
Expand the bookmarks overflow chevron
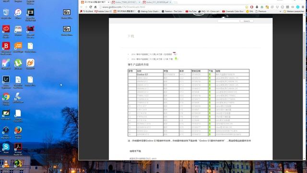tap(280, 12)
